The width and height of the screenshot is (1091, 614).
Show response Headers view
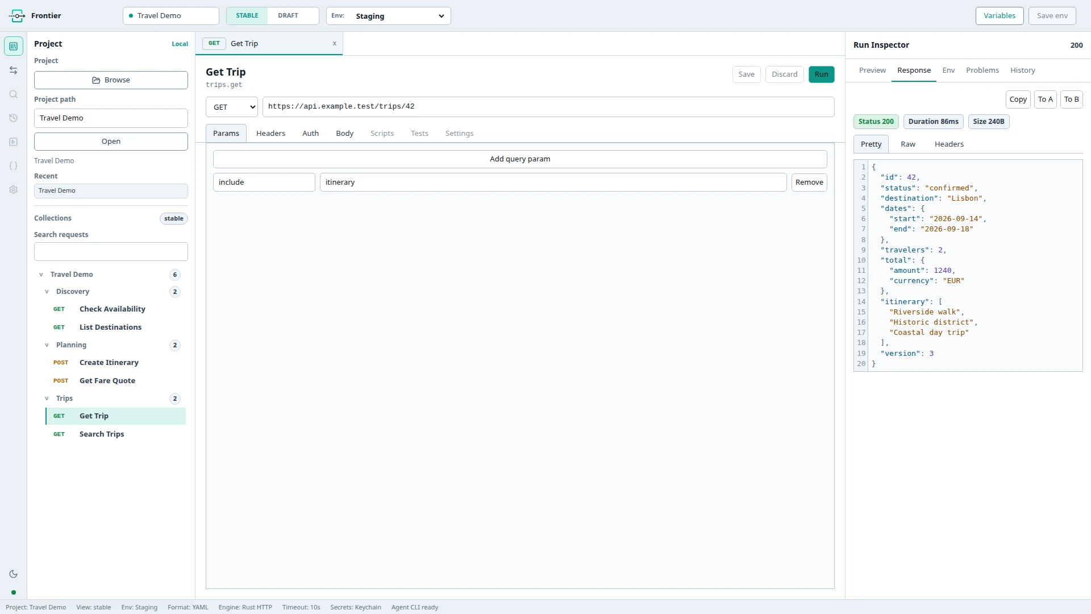(949, 144)
